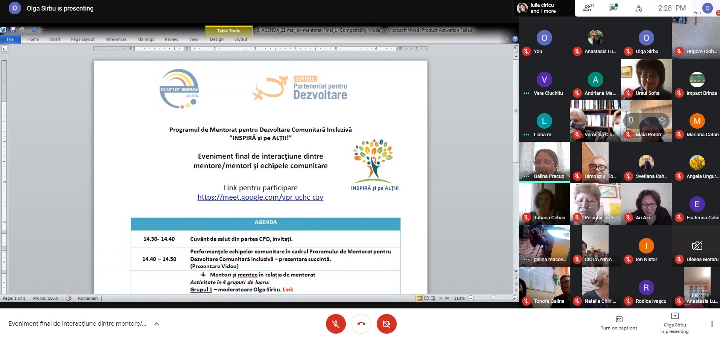720x337 pixels.
Task: Click the Page: 1 of 1 indicator
Action: [14, 298]
